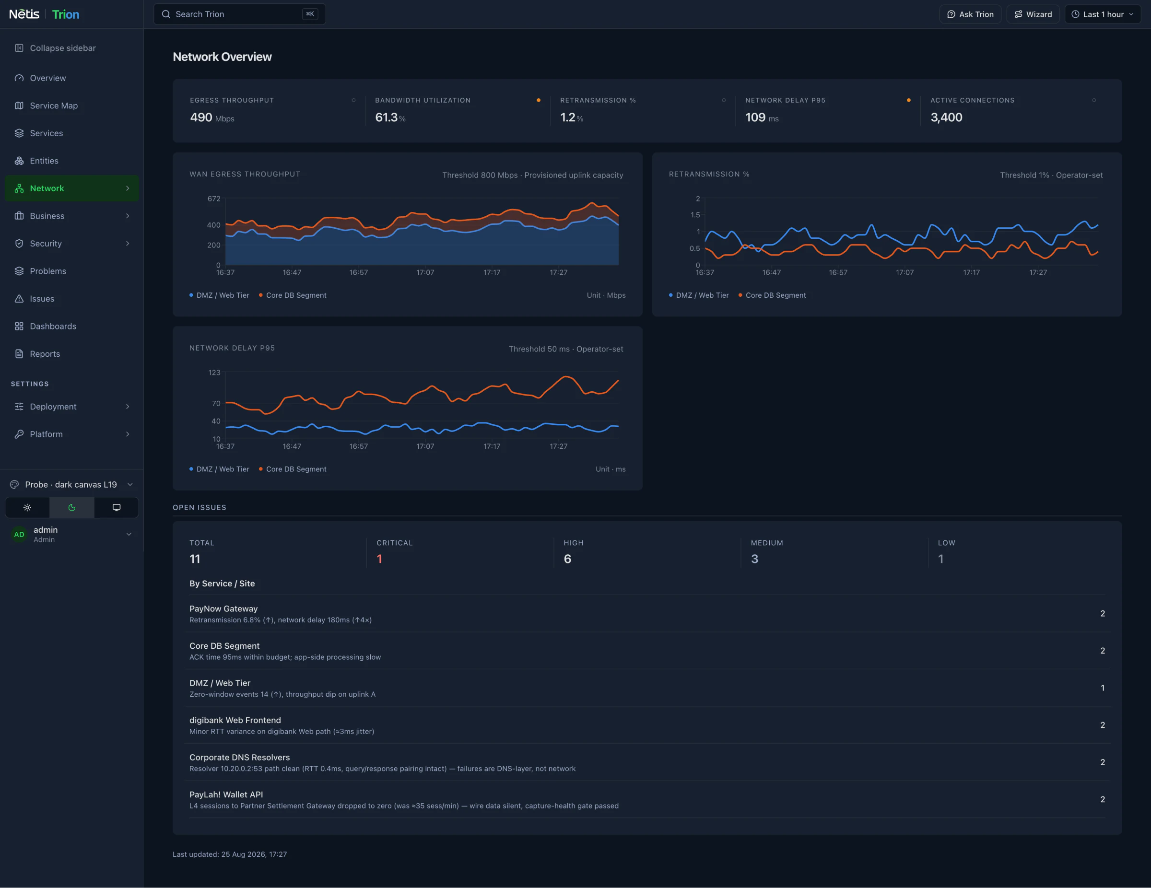Click the Collapse sidebar icon
This screenshot has width=1151, height=888.
(19, 48)
